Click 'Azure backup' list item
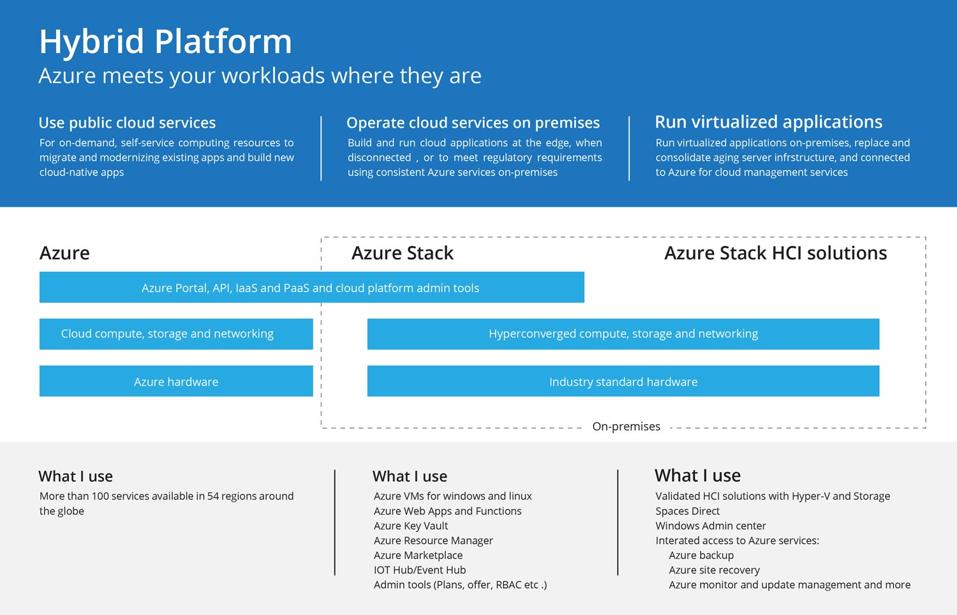The image size is (957, 615). (701, 555)
